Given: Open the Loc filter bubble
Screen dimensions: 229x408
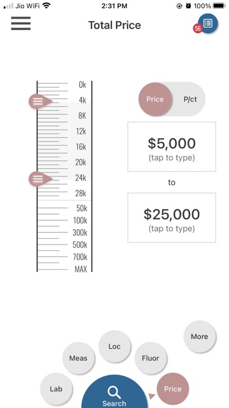Looking at the screenshot, I should coord(114,346).
